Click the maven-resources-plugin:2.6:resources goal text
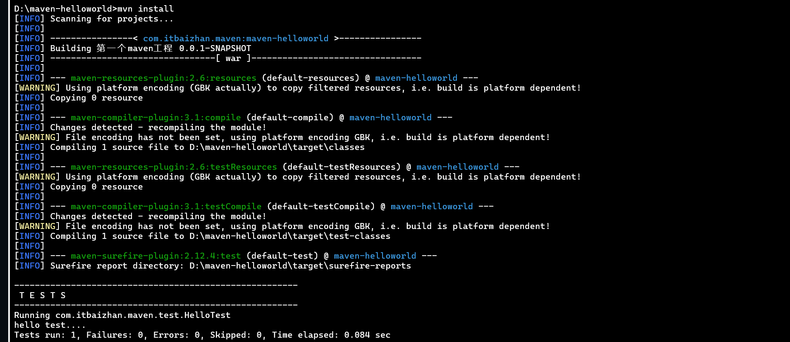Image resolution: width=790 pixels, height=342 pixels. click(x=163, y=78)
